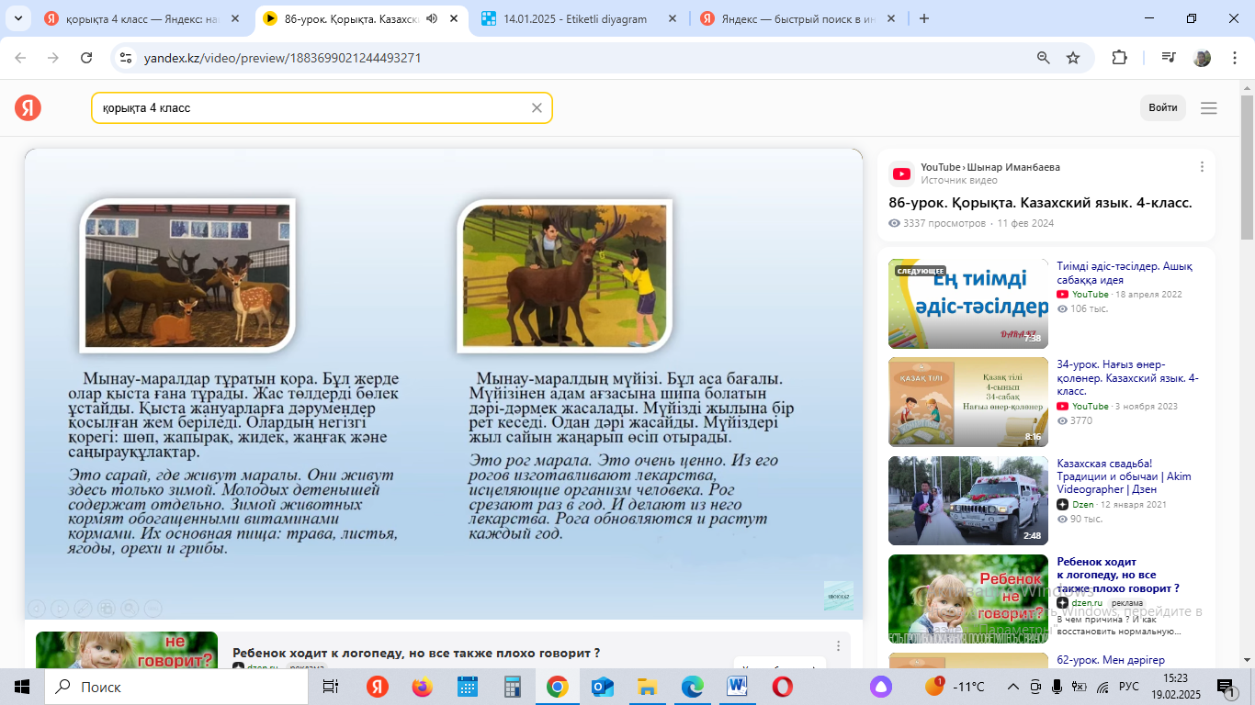Screen dimensions: 1255x705
Task: Click the sidebar 'Ребенок не говорит?' ad thumbnail
Action: click(x=968, y=599)
